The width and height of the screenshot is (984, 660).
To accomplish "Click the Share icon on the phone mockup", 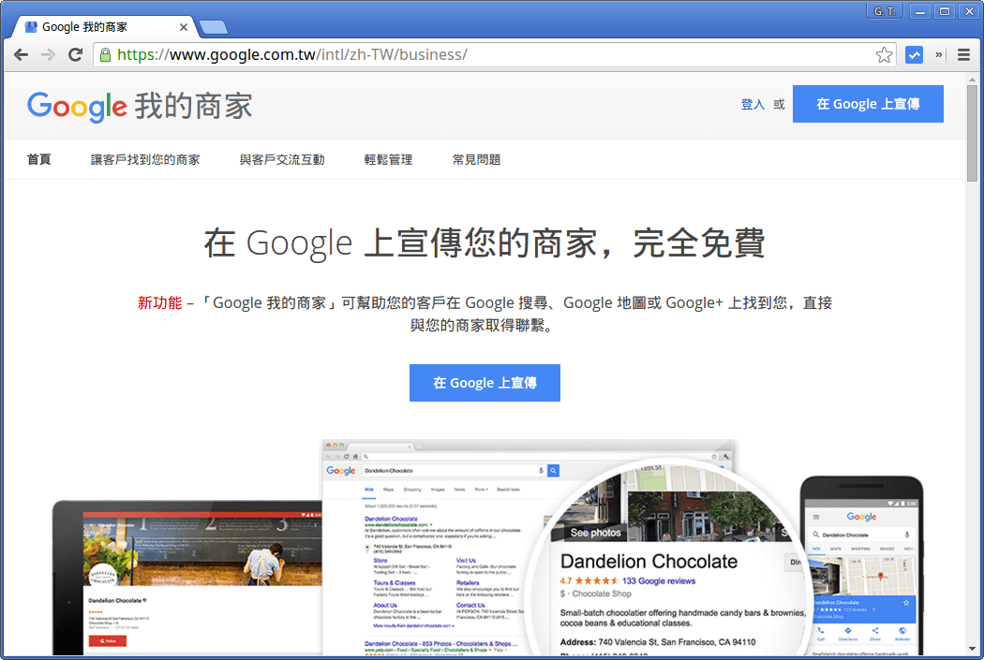I will point(874,631).
